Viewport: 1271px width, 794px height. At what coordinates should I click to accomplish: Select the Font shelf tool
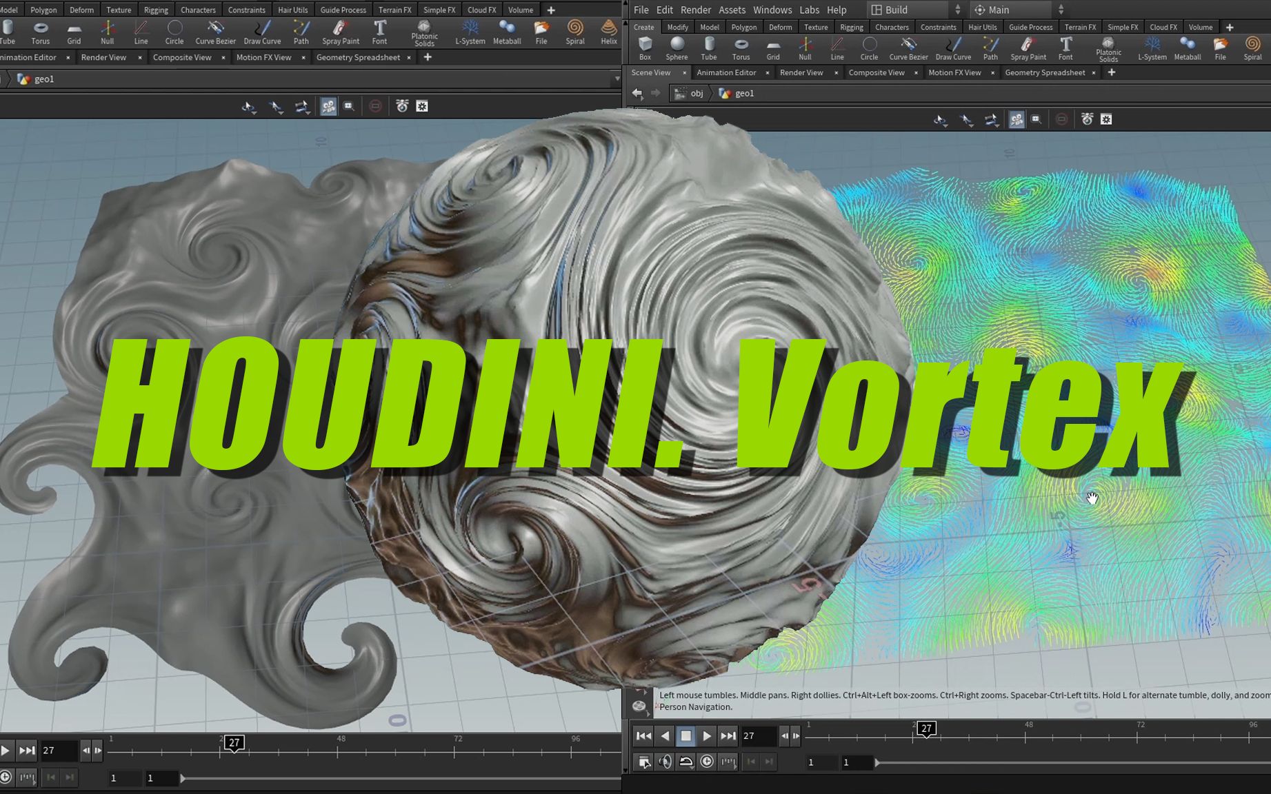1066,48
